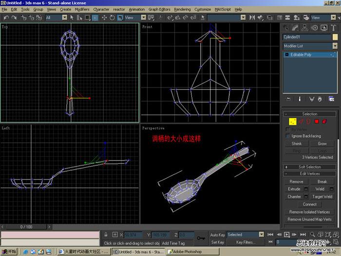Open the Create menu

tap(65, 9)
